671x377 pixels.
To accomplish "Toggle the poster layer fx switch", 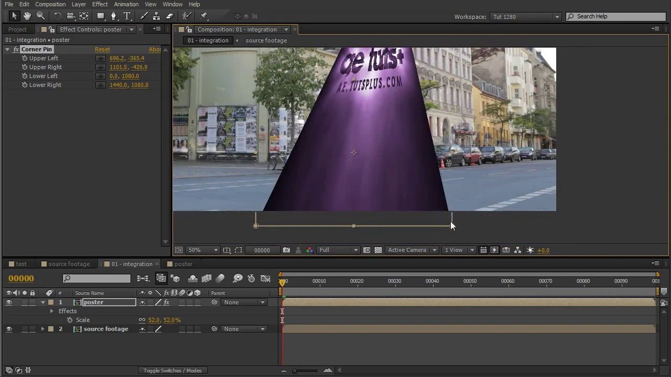I will point(166,302).
